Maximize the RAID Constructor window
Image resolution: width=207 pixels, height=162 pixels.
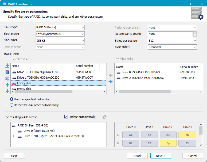pos(189,4)
